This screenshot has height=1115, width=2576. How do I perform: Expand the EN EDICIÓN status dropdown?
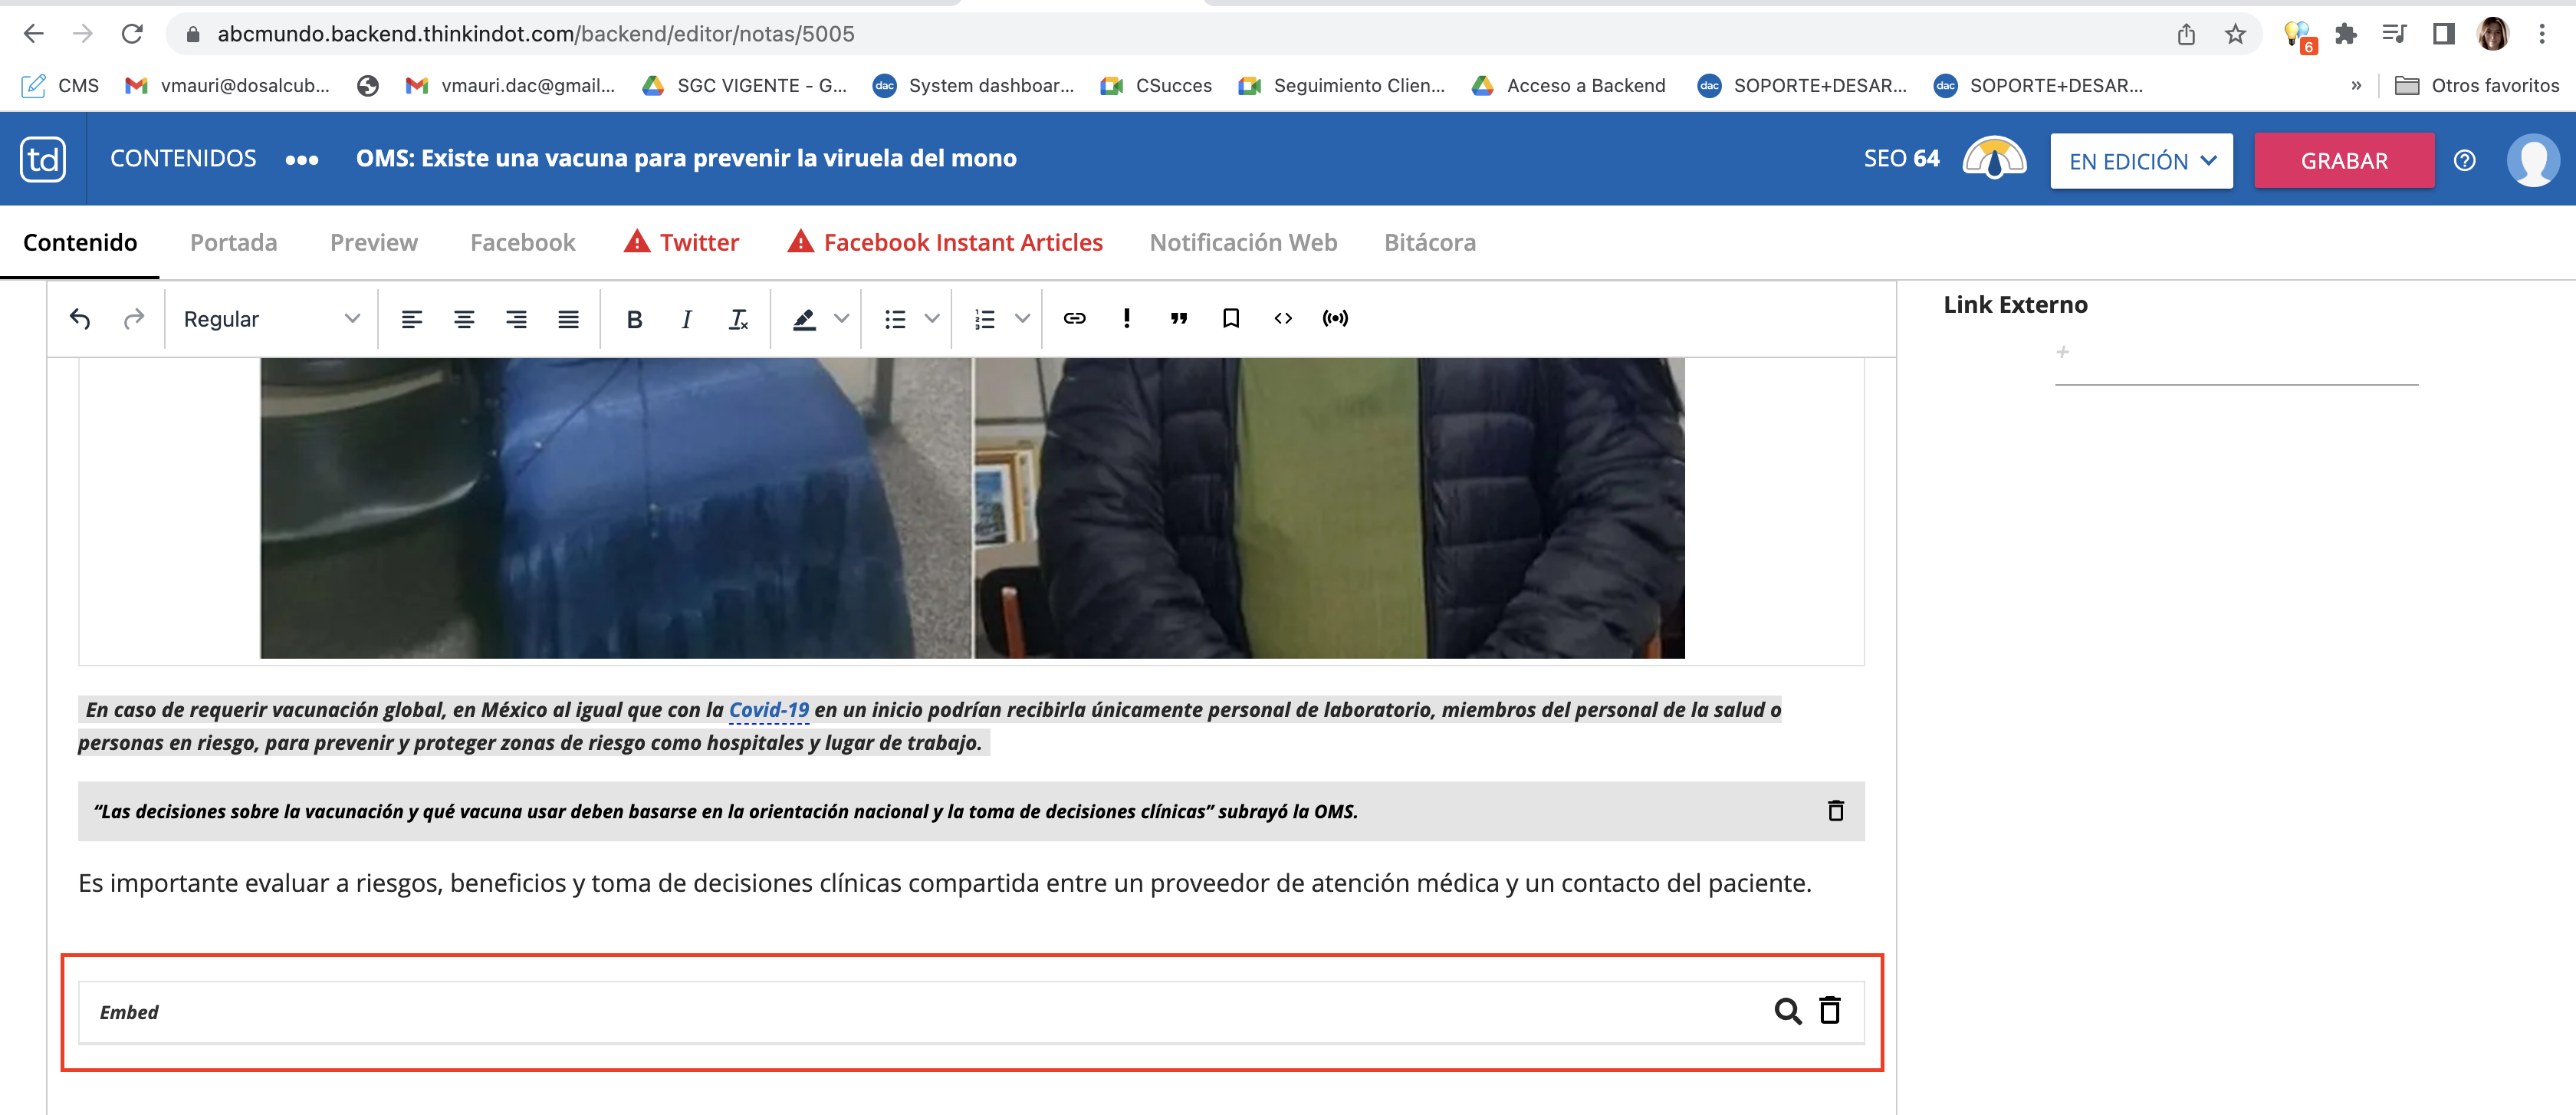pos(2141,161)
